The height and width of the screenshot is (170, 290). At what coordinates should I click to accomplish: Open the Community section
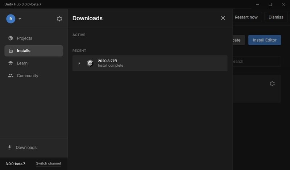pyautogui.click(x=34, y=75)
